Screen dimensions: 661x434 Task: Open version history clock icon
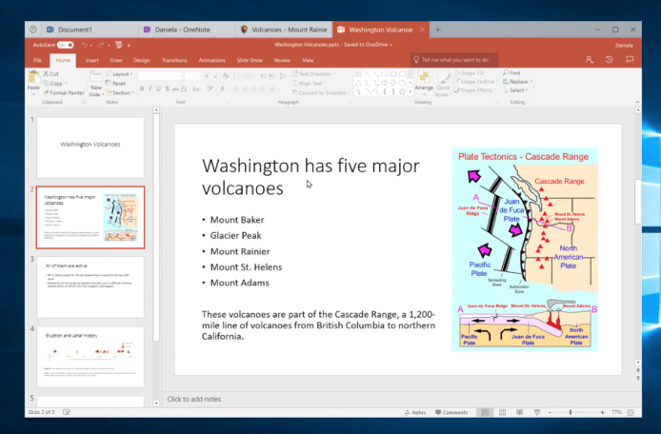[610, 60]
